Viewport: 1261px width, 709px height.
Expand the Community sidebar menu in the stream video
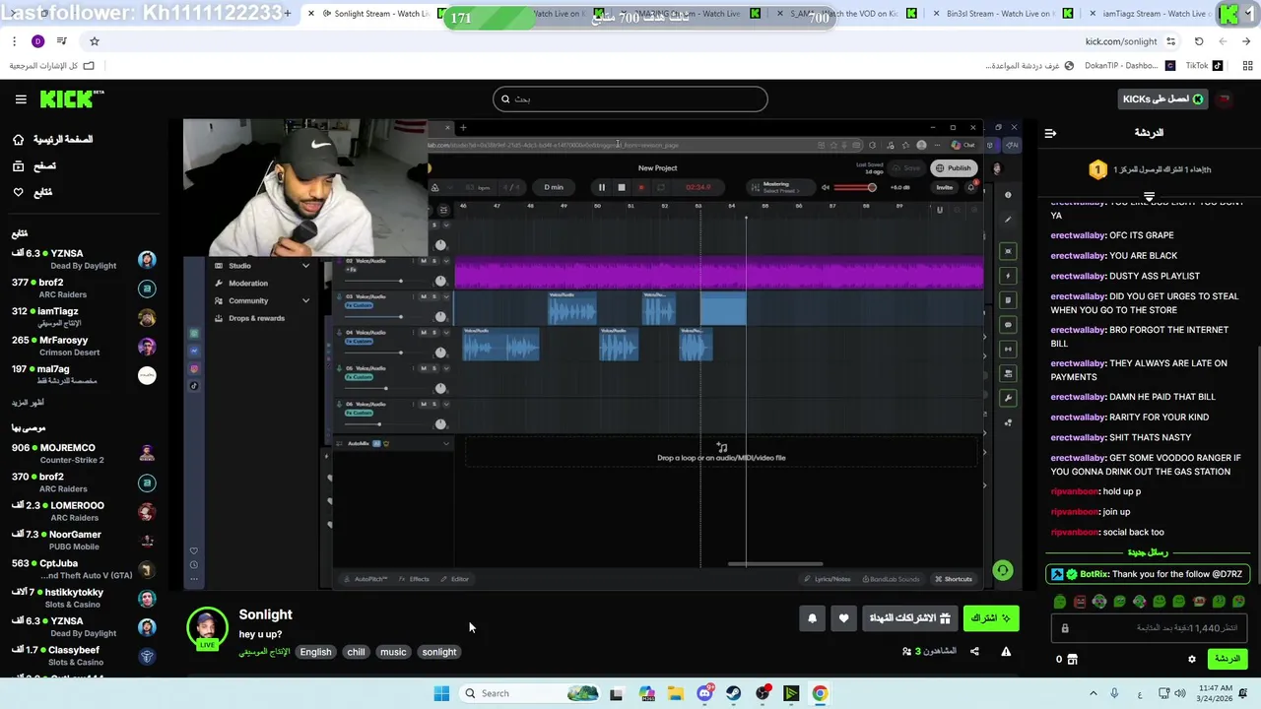click(x=305, y=300)
